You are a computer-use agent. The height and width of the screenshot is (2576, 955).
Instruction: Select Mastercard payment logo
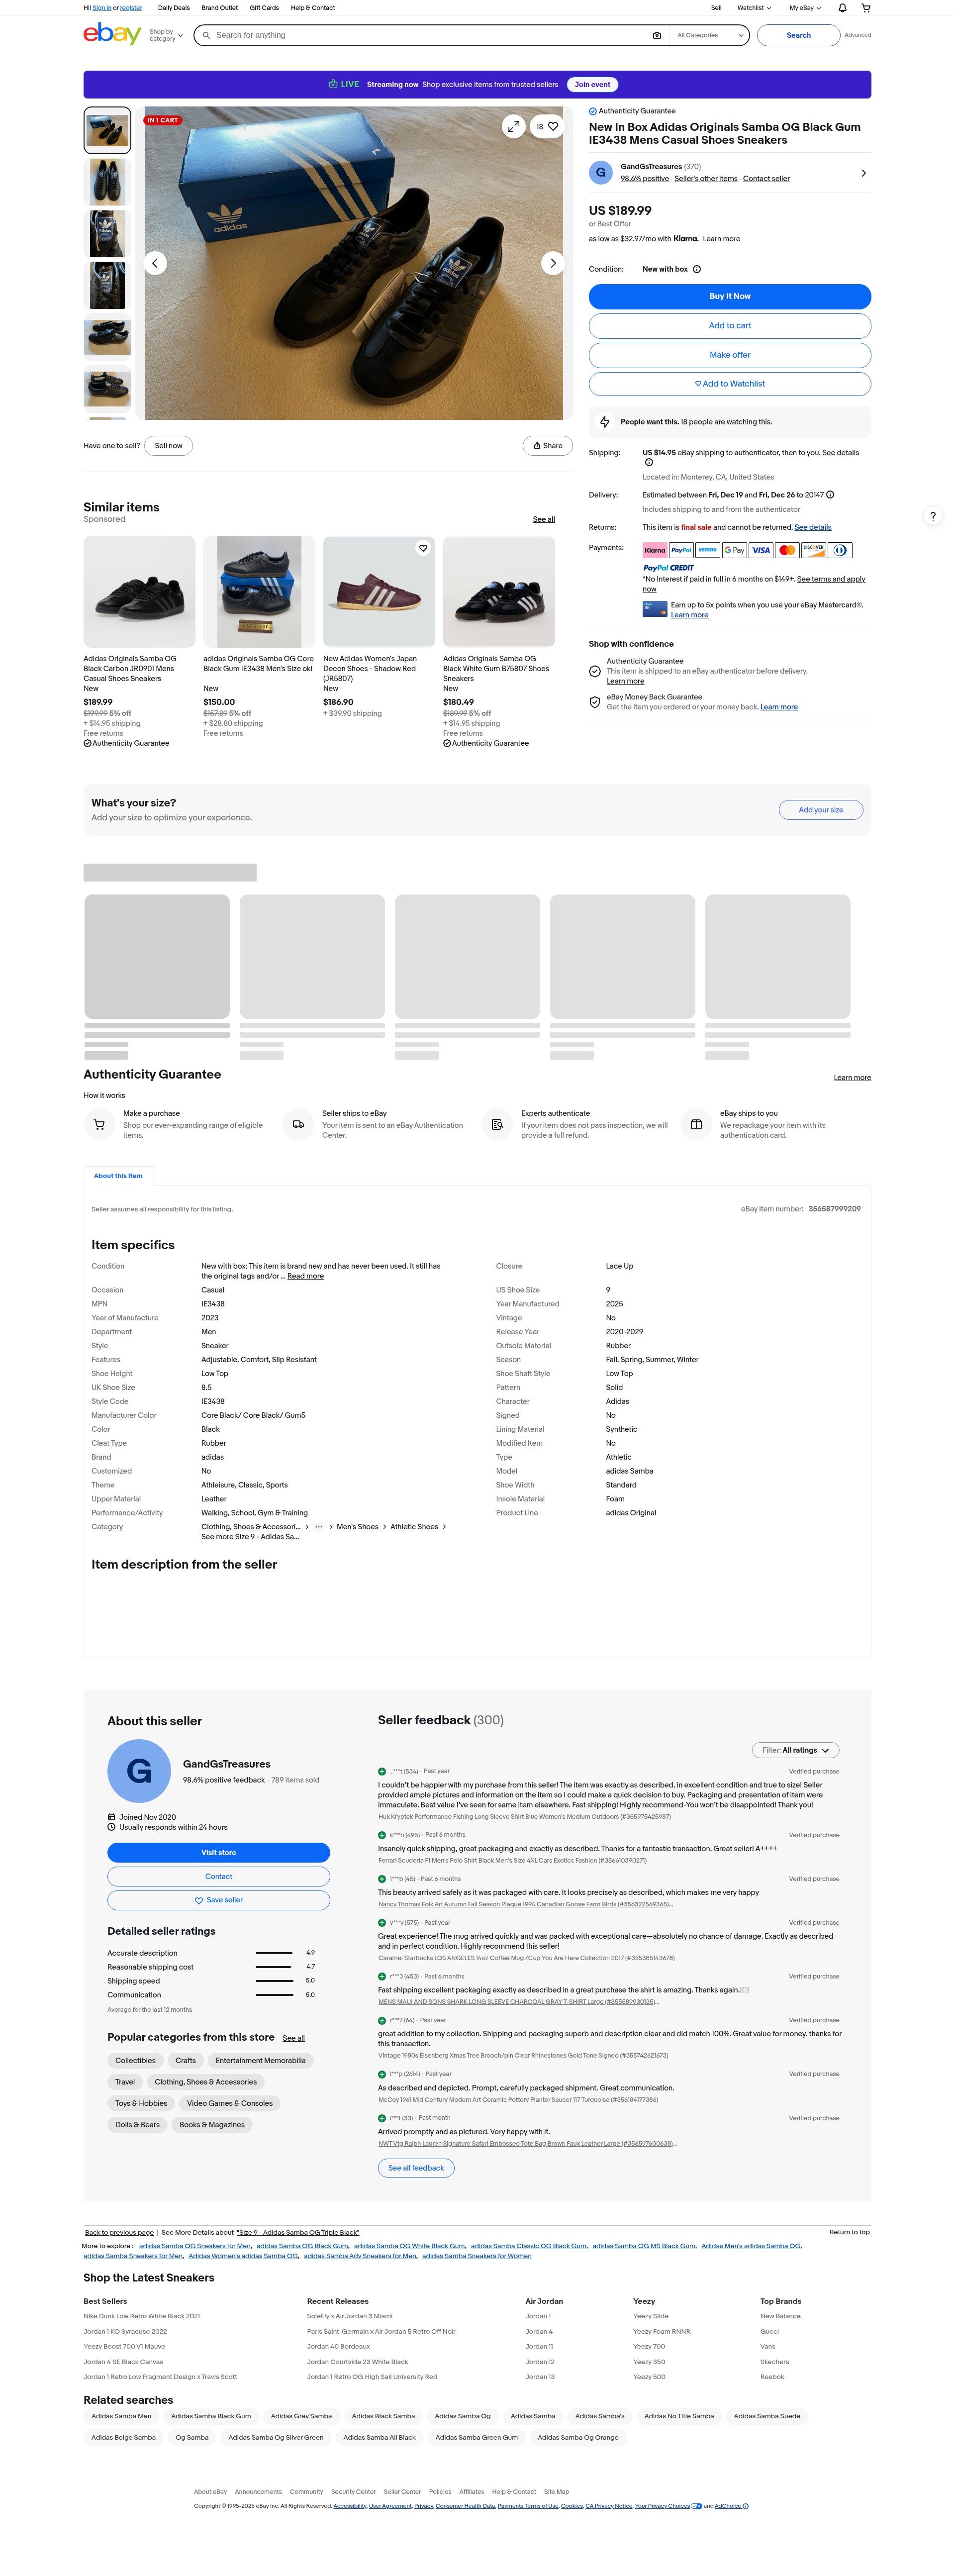[787, 550]
